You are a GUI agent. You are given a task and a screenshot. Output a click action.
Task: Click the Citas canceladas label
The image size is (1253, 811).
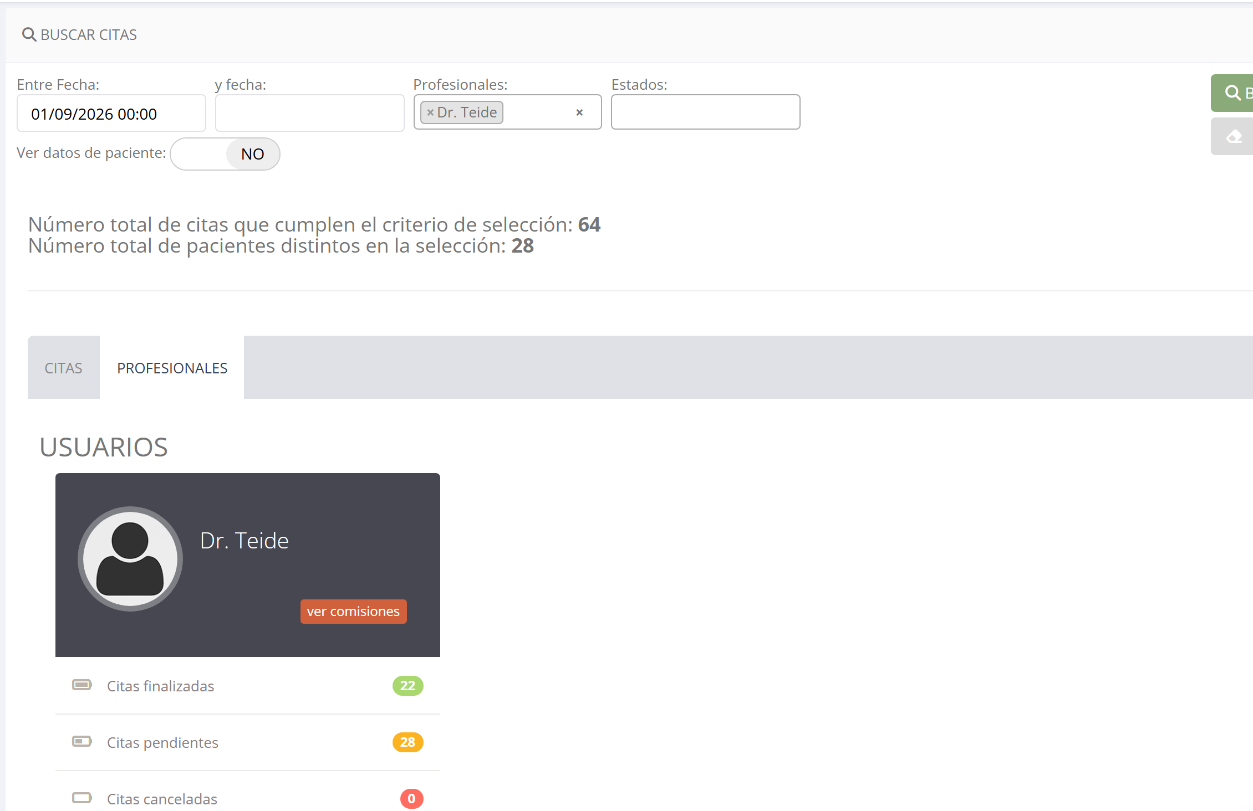pyautogui.click(x=162, y=799)
